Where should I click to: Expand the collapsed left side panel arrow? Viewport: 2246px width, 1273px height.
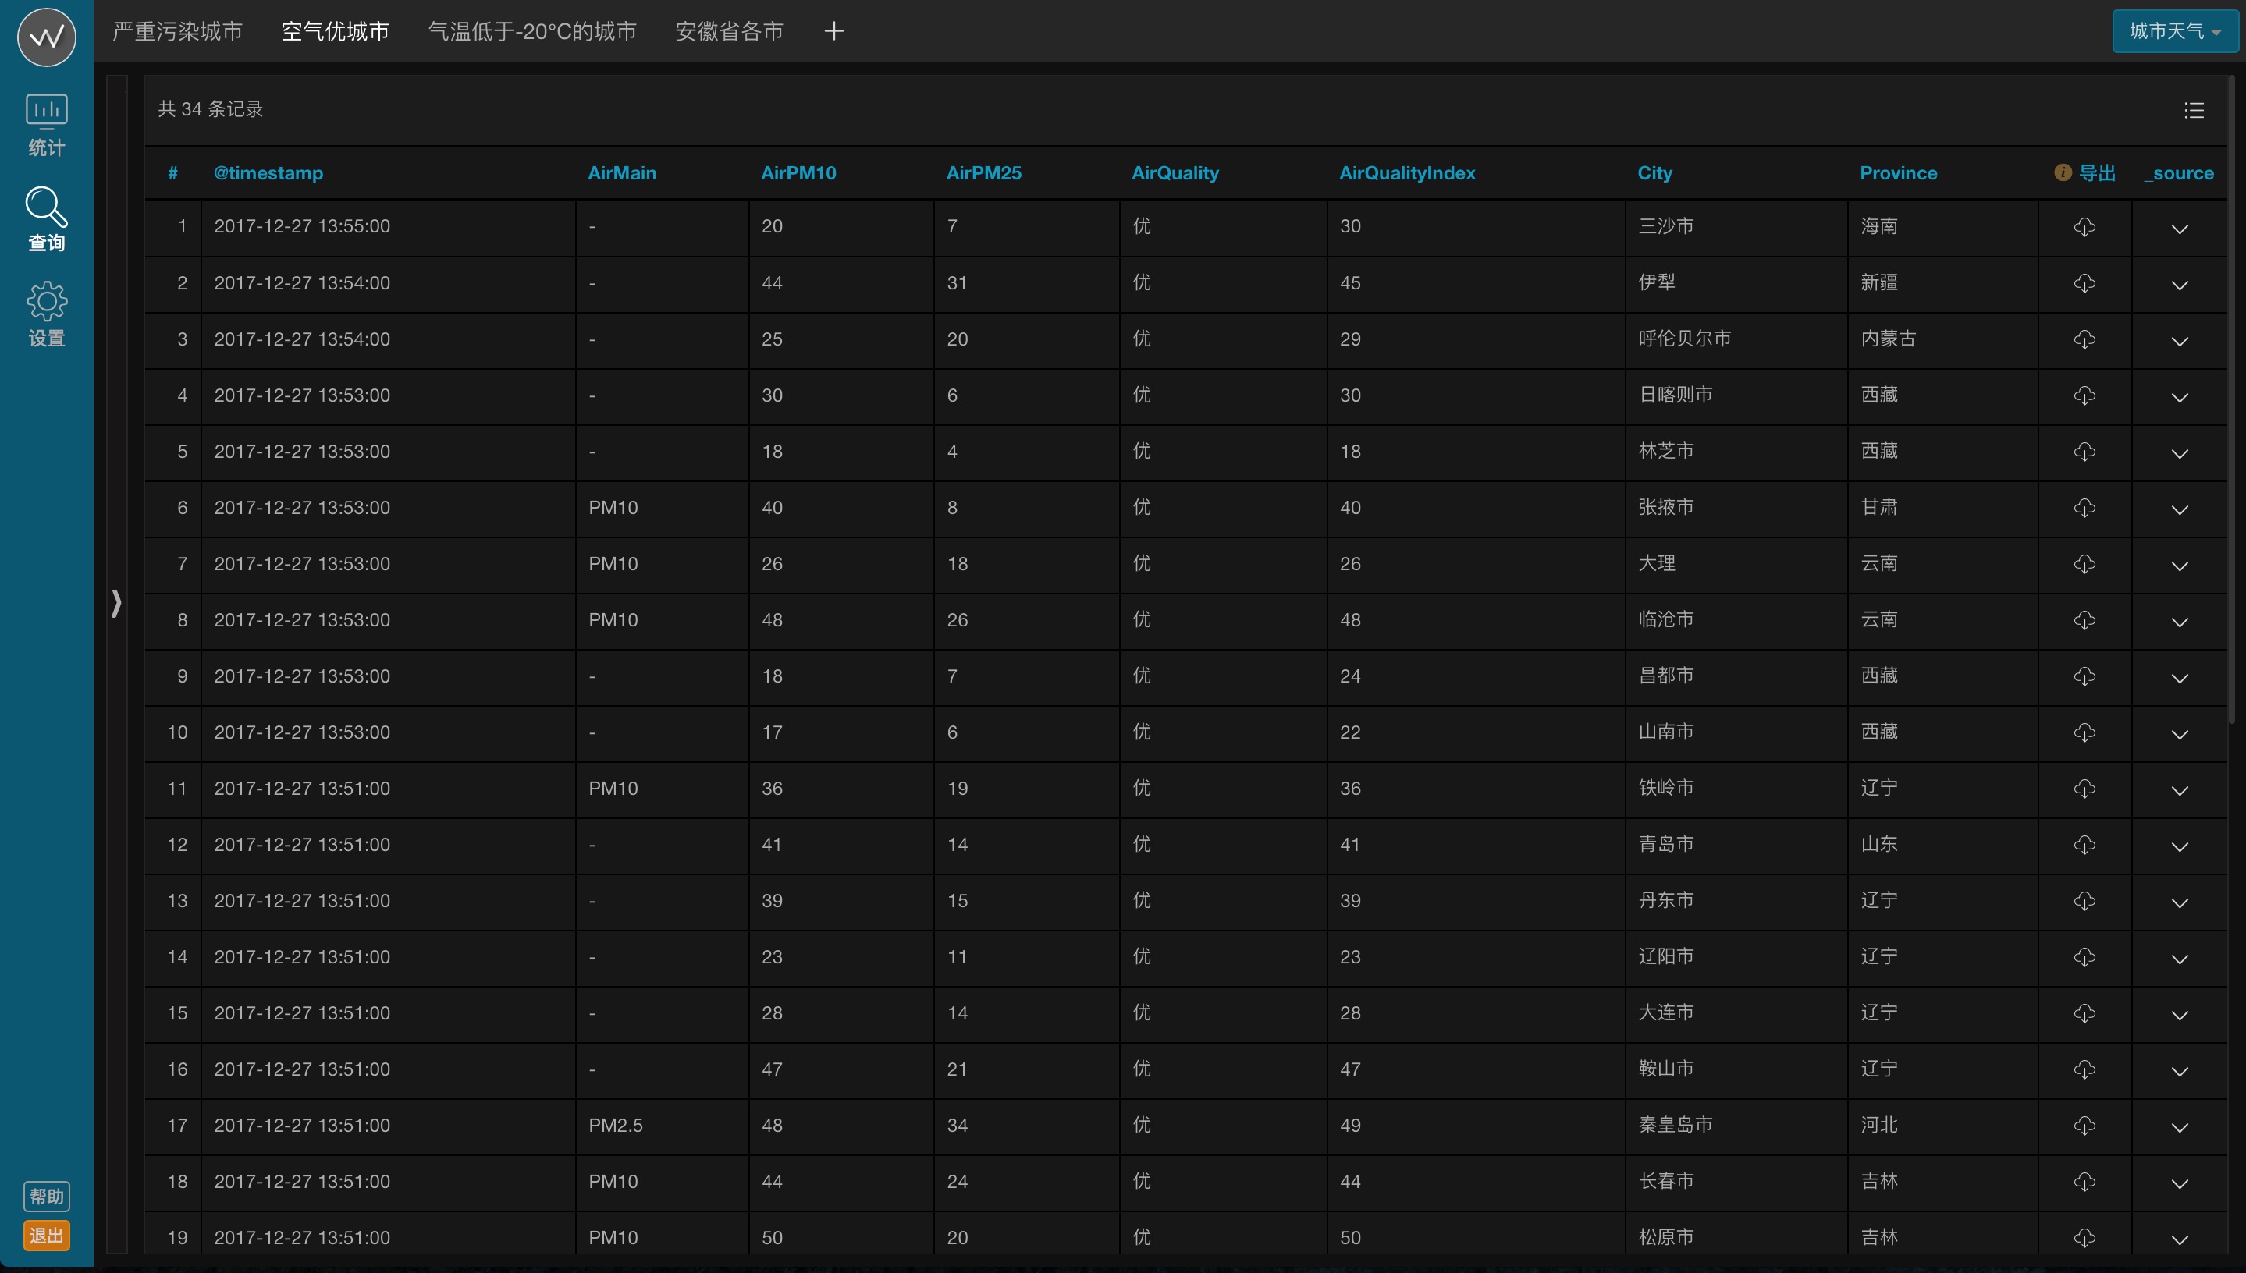pyautogui.click(x=116, y=602)
